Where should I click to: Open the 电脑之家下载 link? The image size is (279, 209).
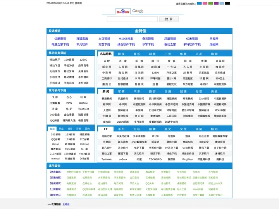tap(60, 45)
